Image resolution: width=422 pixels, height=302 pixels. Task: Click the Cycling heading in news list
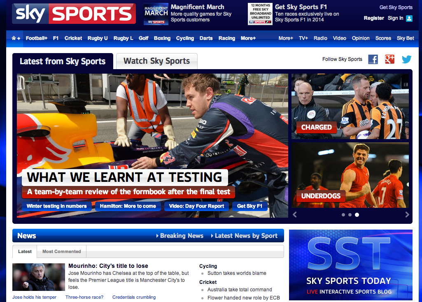208,266
